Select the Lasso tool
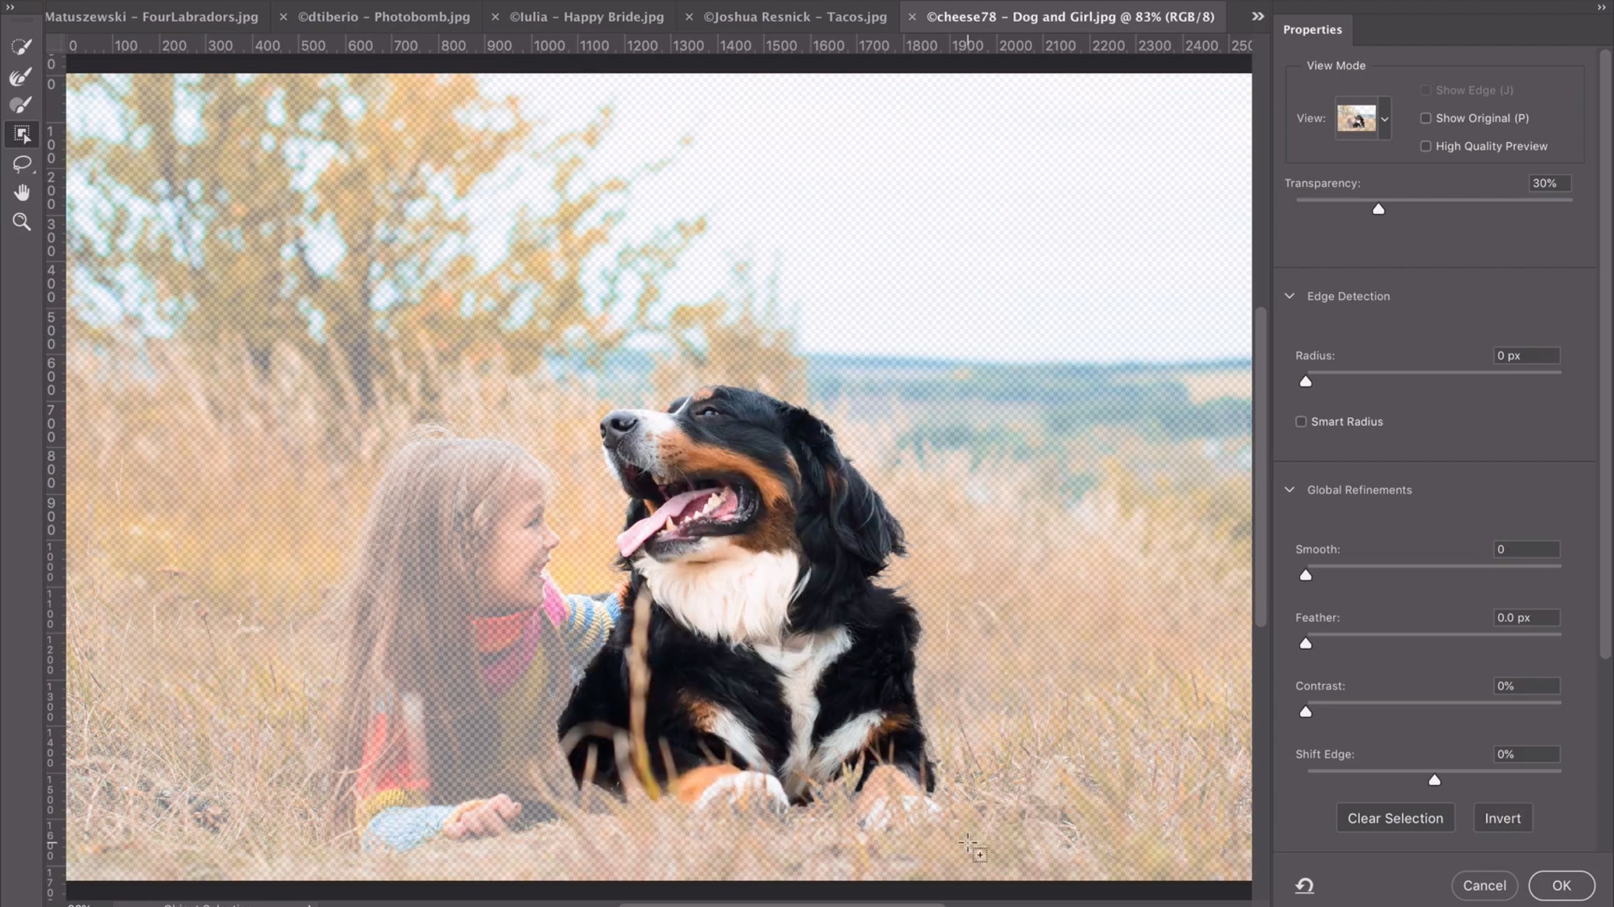Screen dimensions: 1614x907 (22, 164)
